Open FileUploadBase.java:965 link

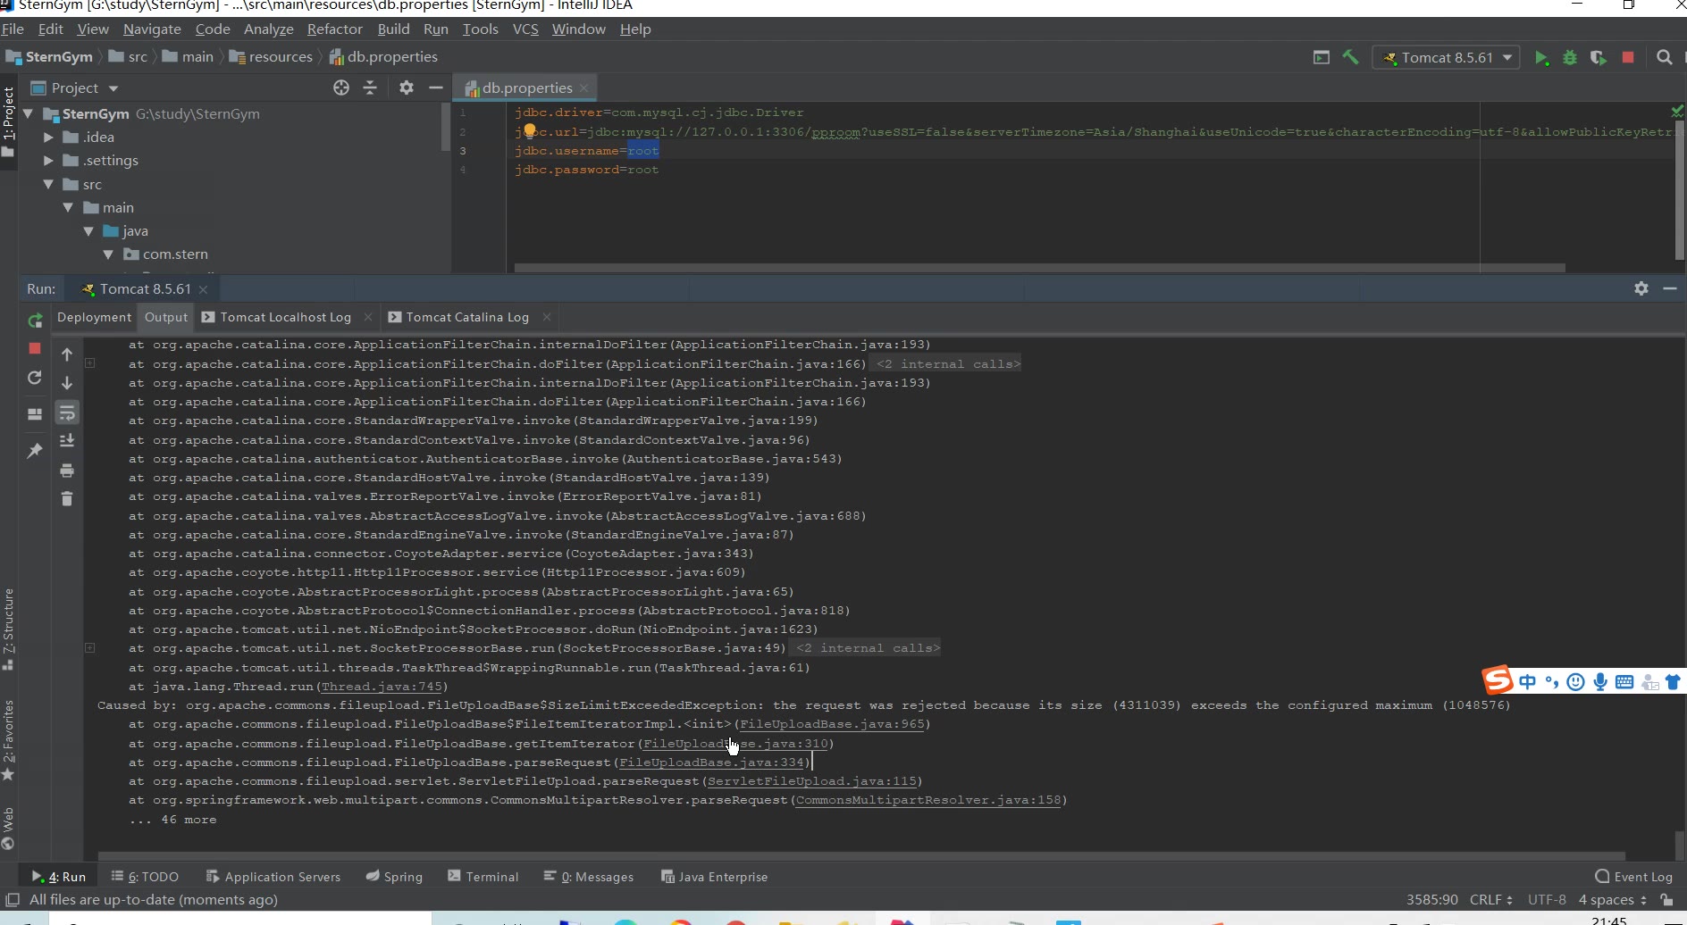[x=832, y=724]
